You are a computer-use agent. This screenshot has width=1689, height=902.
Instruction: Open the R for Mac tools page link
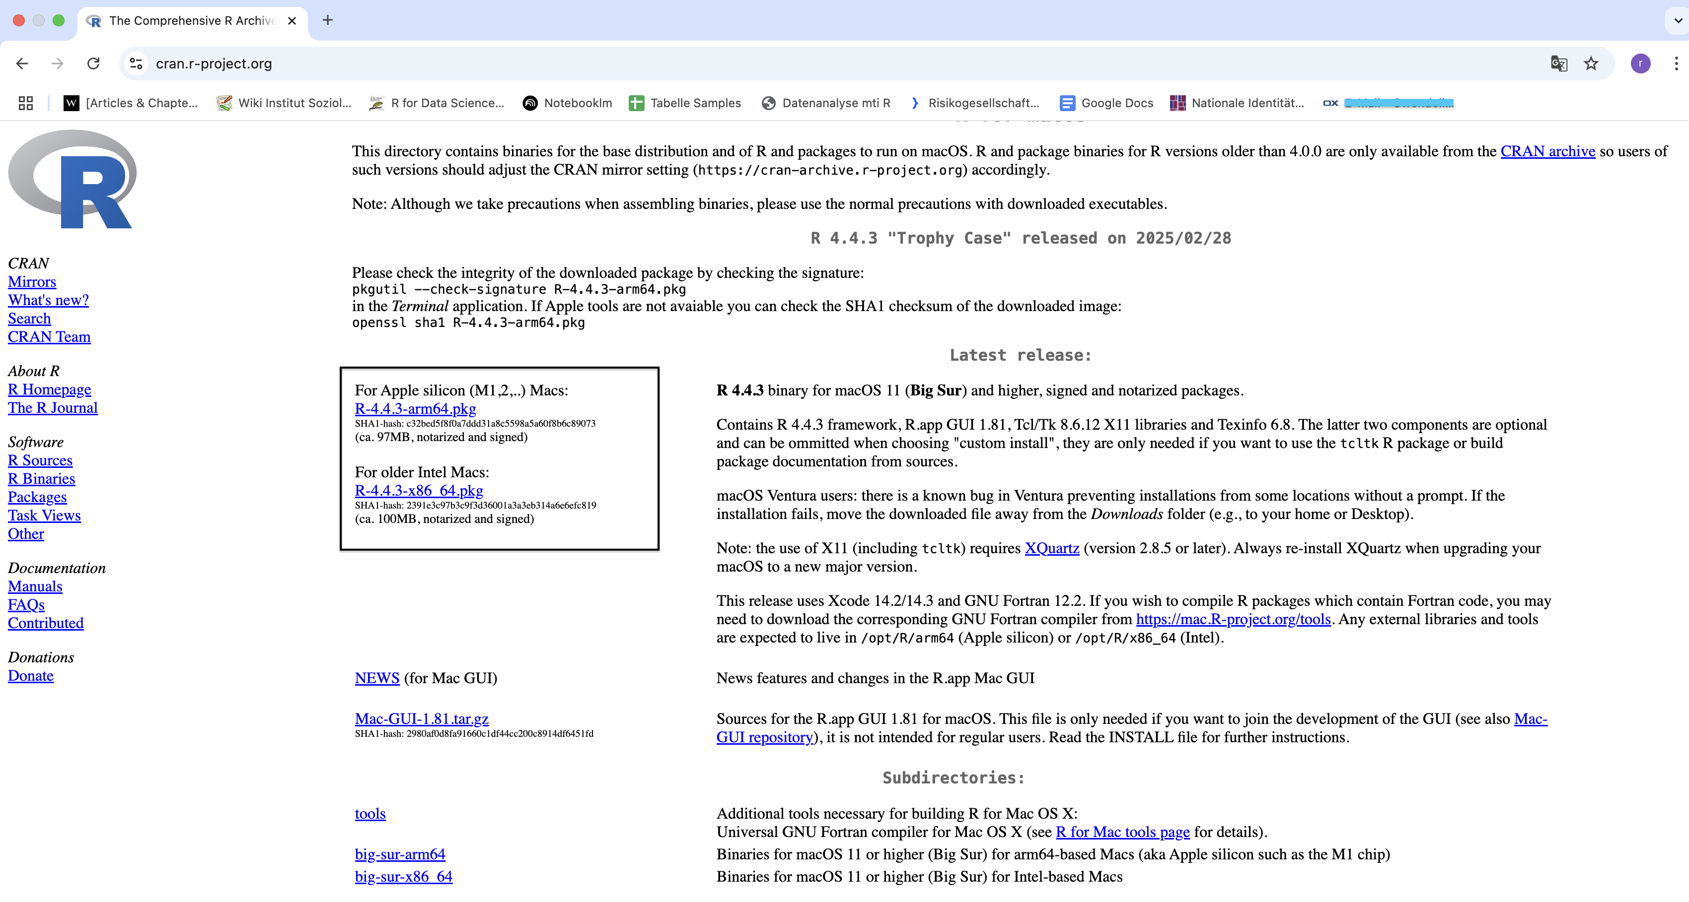1122,832
